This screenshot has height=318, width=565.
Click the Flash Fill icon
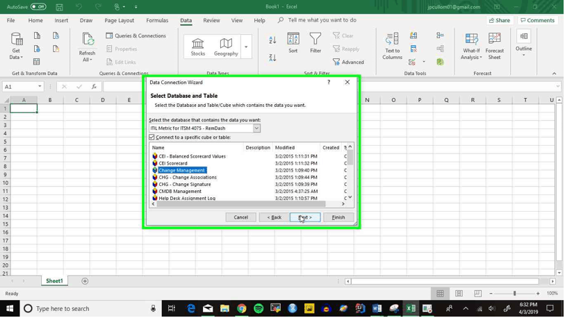413,35
